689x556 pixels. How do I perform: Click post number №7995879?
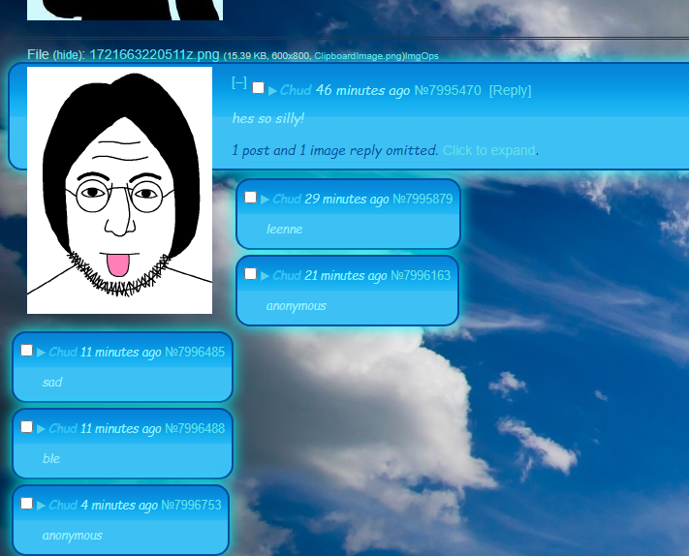[422, 199]
